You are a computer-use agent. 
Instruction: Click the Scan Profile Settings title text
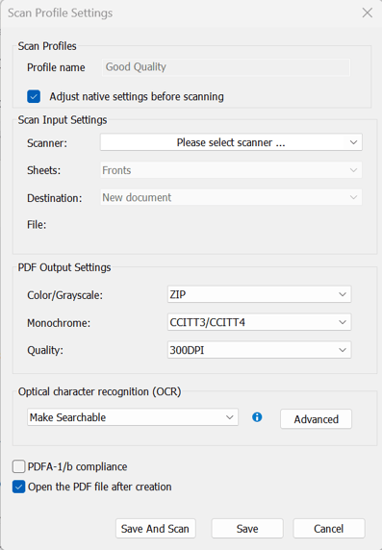[x=60, y=12]
